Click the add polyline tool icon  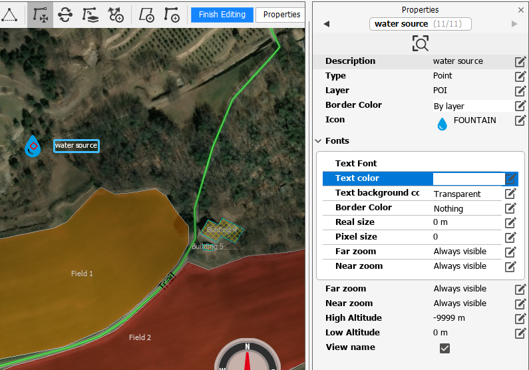coord(172,14)
